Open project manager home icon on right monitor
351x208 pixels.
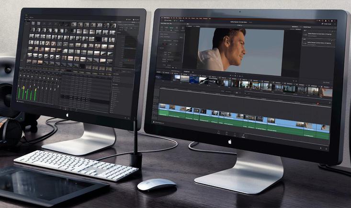coord(320,148)
